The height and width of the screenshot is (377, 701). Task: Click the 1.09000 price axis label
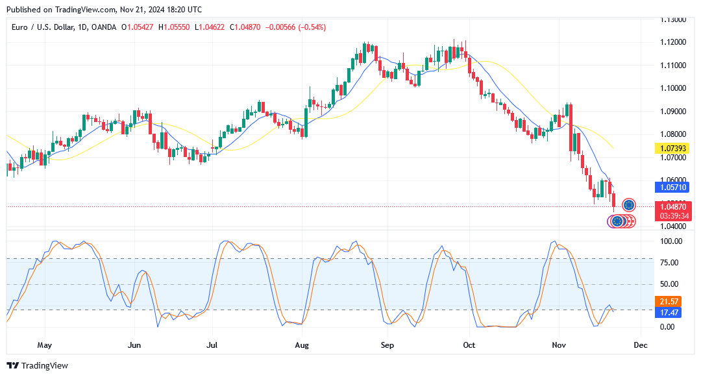[x=673, y=111]
